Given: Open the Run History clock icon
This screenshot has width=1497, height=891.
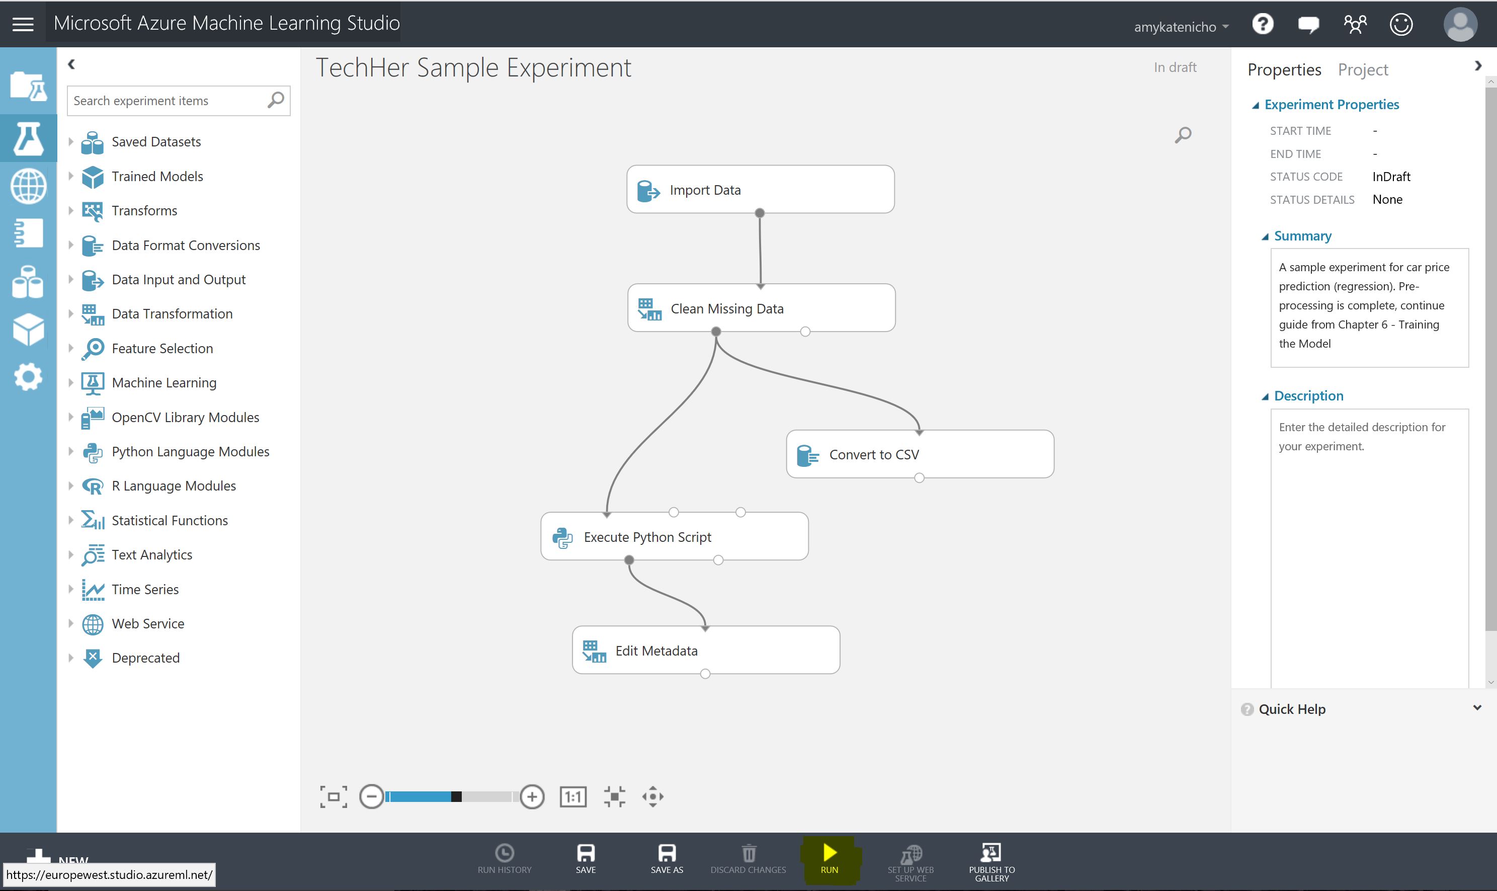Looking at the screenshot, I should 504,853.
